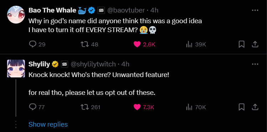View analytics for Bao's 39K views
This screenshot has width=267, height=132.
(196, 45)
